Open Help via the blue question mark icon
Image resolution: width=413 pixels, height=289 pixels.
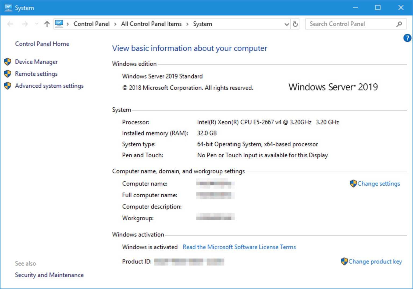click(407, 38)
